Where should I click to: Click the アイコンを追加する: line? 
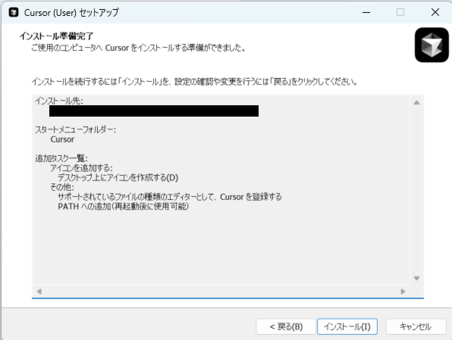click(x=82, y=168)
